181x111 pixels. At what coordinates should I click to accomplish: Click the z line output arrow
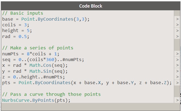pyautogui.click(x=177, y=77)
